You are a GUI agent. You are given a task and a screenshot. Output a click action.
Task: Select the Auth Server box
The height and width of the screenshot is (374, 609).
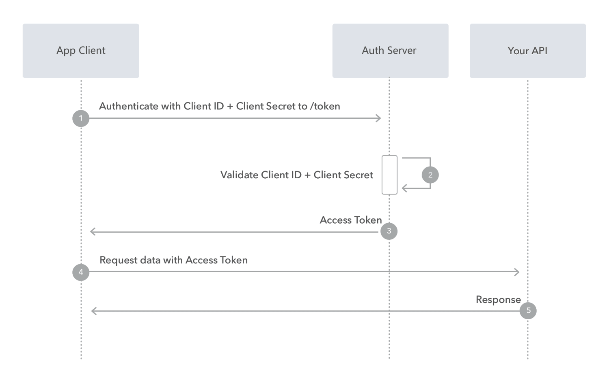[390, 51]
